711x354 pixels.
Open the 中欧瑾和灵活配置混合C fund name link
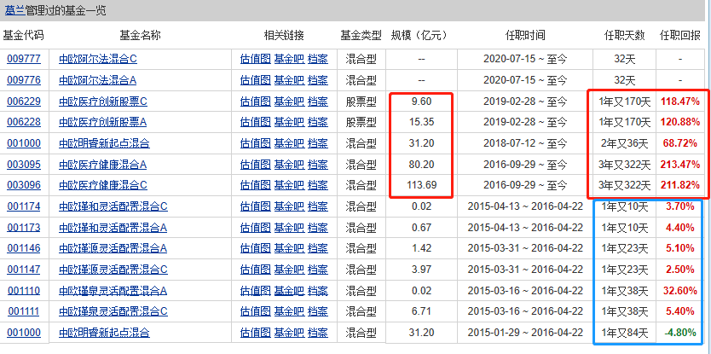(113, 206)
